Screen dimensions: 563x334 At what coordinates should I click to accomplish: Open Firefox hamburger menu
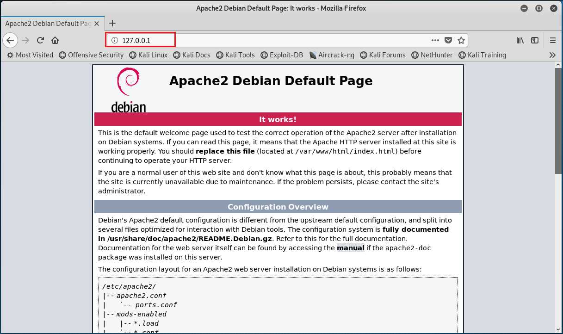553,40
